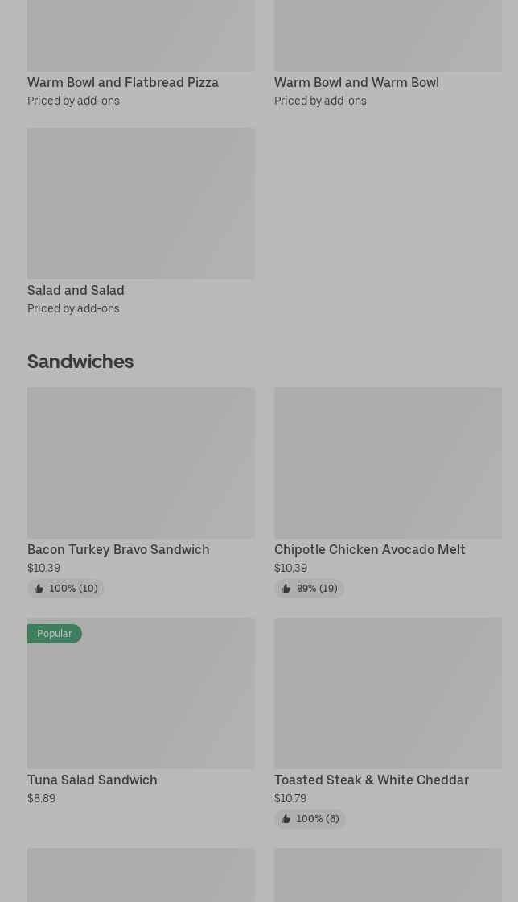The width and height of the screenshot is (518, 902).
Task: Click the Popular badge on Tuna Salad
Action: pos(55,634)
